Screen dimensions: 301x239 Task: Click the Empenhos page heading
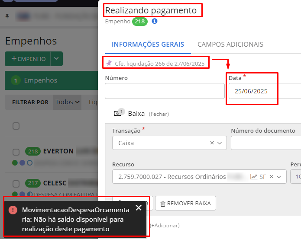(31, 41)
